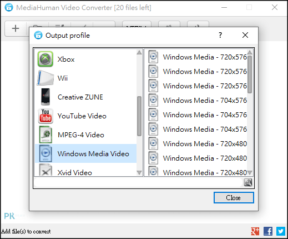Screen dimensions: 288x239
Task: Click the Windows Media presets list scroll-down arrow
Action: (x=250, y=173)
